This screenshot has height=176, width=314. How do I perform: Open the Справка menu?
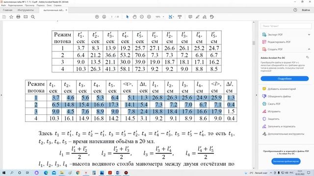pos(57,5)
